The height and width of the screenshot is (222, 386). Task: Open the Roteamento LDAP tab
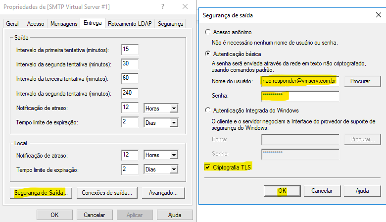pyautogui.click(x=130, y=24)
